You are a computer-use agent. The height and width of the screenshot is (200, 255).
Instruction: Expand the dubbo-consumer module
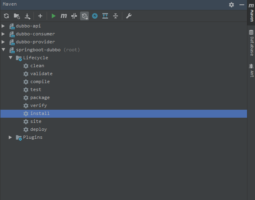pos(3,34)
